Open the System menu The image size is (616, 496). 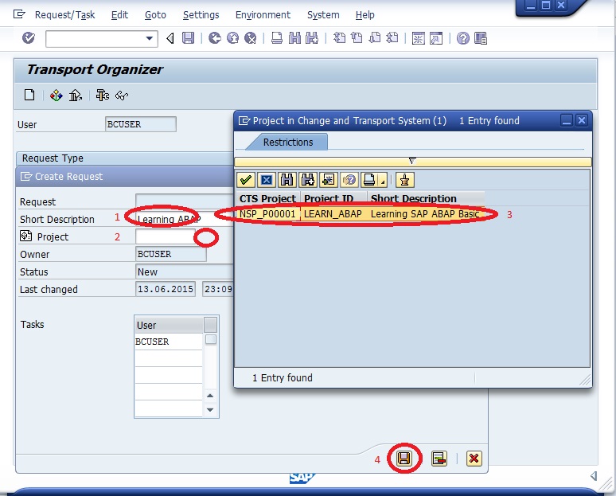pos(323,15)
